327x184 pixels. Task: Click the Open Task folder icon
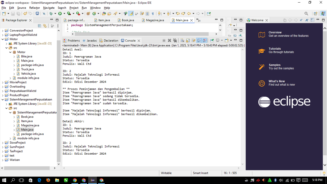pos(109,14)
